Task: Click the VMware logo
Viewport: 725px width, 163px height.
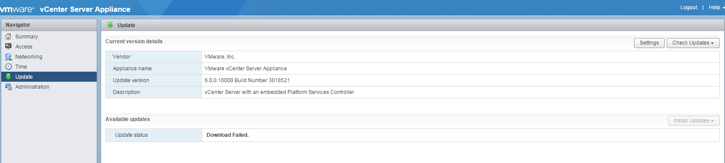Action: (x=17, y=9)
